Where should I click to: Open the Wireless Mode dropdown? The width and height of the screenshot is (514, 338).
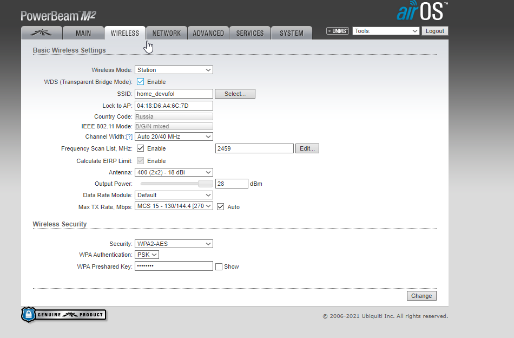coord(174,70)
